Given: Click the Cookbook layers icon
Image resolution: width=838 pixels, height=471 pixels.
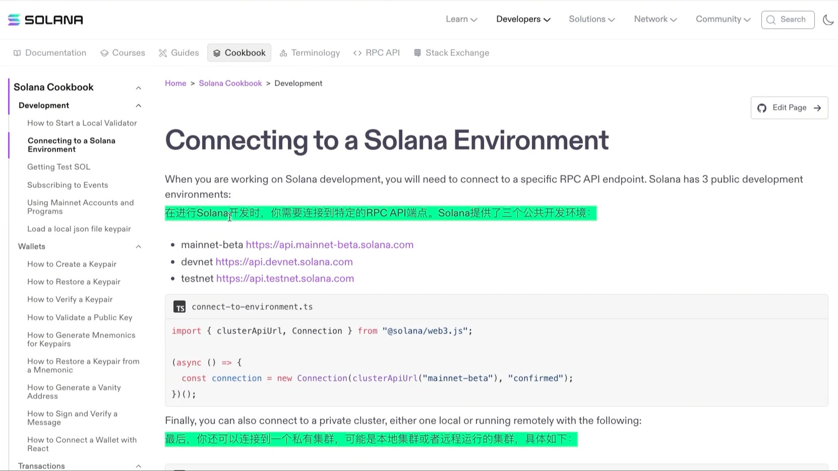Looking at the screenshot, I should click(x=217, y=53).
